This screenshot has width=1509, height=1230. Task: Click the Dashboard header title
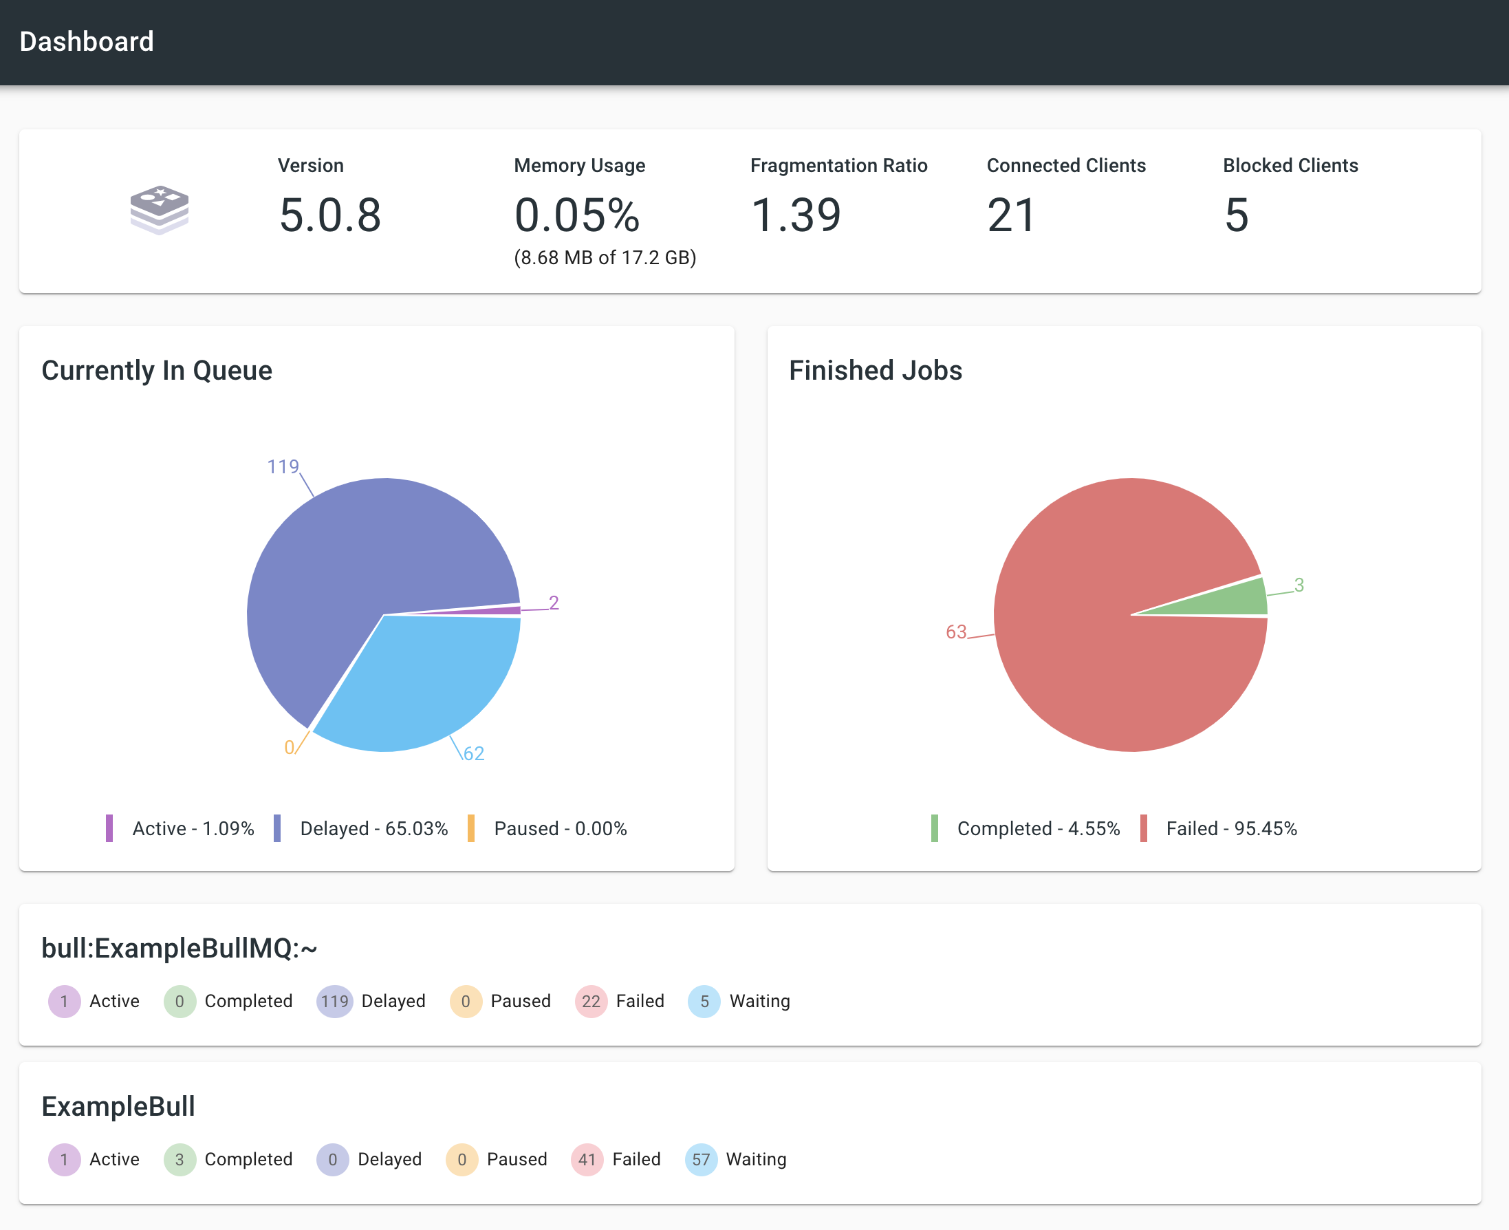click(87, 42)
